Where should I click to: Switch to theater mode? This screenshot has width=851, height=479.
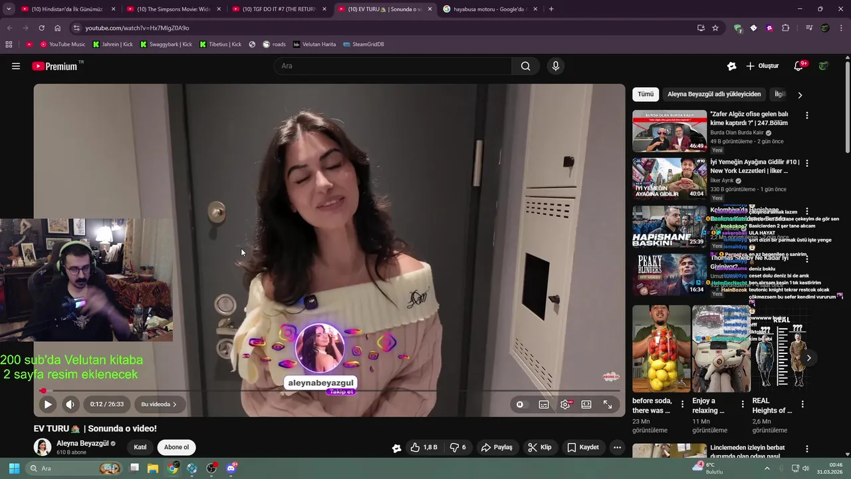(x=586, y=404)
